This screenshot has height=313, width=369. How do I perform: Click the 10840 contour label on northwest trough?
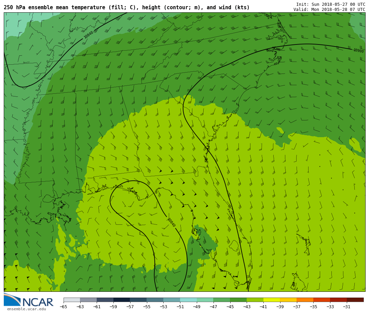(x=88, y=35)
